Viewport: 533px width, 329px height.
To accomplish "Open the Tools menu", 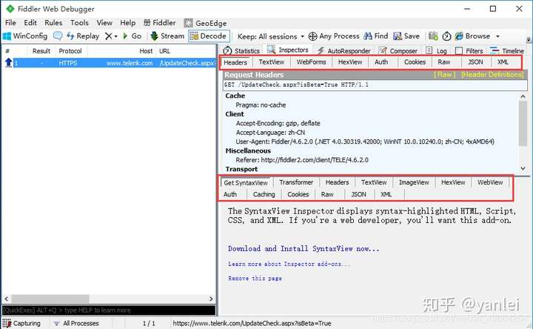I will (x=79, y=23).
